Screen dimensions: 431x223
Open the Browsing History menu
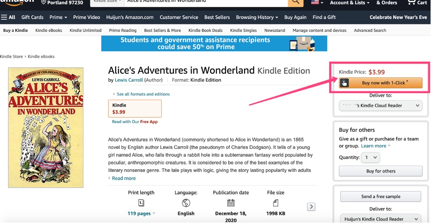257,18
